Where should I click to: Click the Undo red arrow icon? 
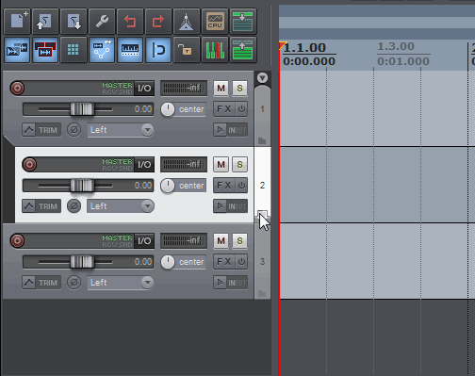point(130,22)
